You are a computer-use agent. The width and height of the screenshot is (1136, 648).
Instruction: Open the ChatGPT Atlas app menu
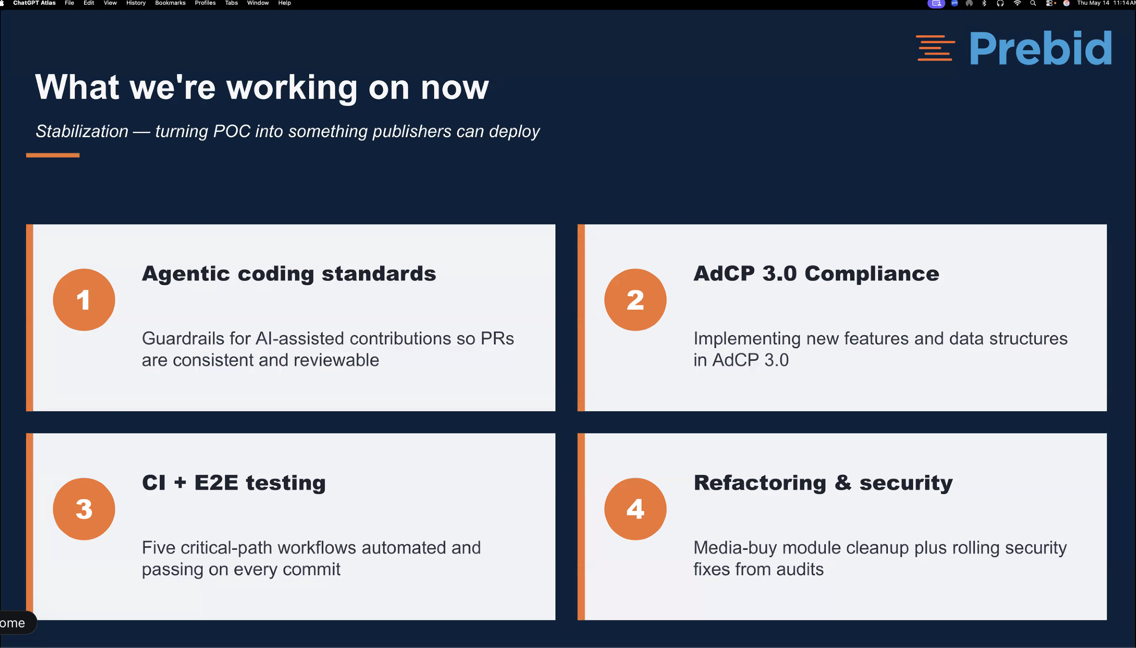(34, 3)
